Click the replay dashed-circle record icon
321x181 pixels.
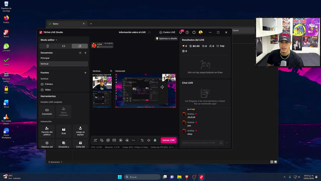(127, 140)
